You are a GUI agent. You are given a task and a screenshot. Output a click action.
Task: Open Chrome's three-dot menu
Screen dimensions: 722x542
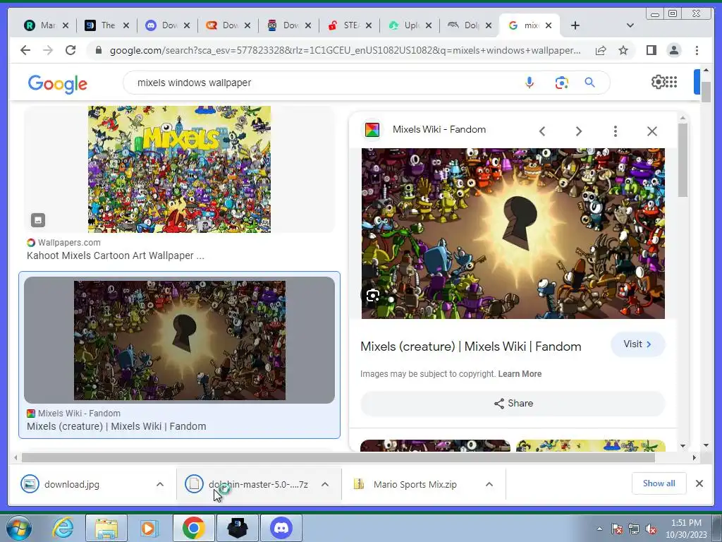coord(697,50)
